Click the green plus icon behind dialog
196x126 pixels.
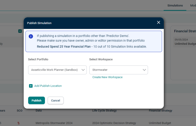click(20, 31)
